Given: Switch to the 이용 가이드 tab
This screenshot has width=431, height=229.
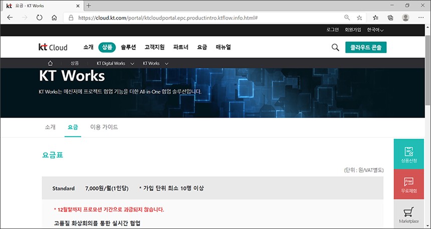Looking at the screenshot, I should pyautogui.click(x=104, y=127).
